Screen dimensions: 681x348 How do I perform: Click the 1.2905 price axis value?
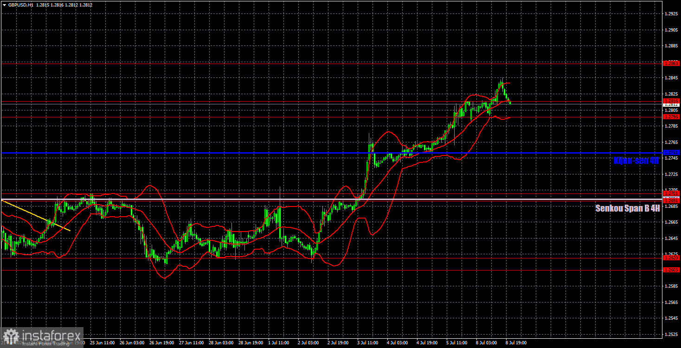coord(671,30)
